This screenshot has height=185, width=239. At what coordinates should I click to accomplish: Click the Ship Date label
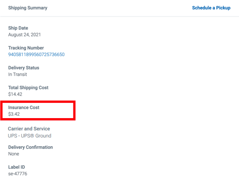[18, 28]
